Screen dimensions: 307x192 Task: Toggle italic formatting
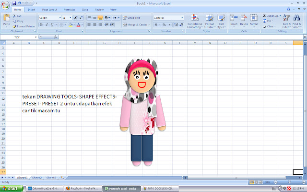47,24
